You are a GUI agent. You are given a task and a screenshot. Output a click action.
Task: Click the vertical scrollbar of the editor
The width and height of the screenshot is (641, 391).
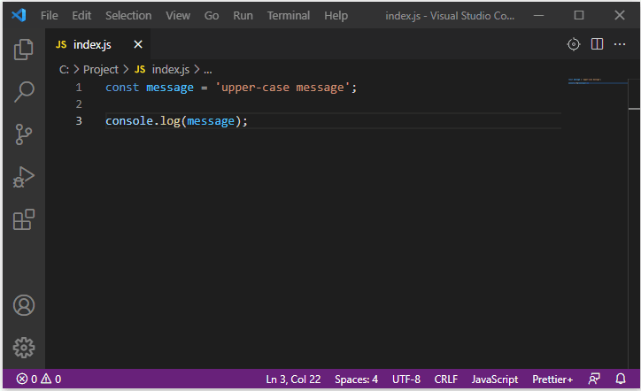tap(634, 224)
